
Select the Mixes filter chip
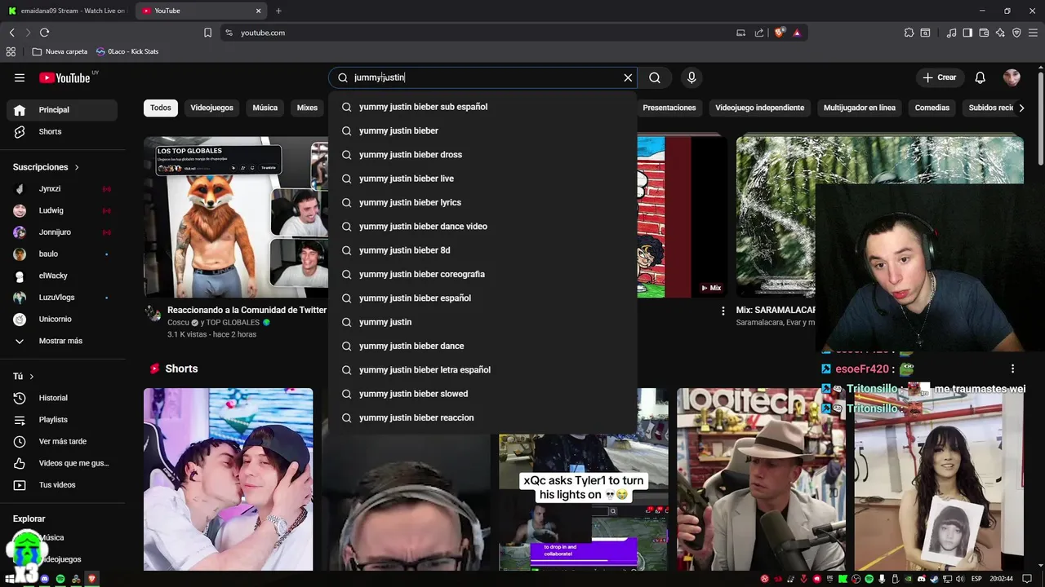[x=307, y=108]
